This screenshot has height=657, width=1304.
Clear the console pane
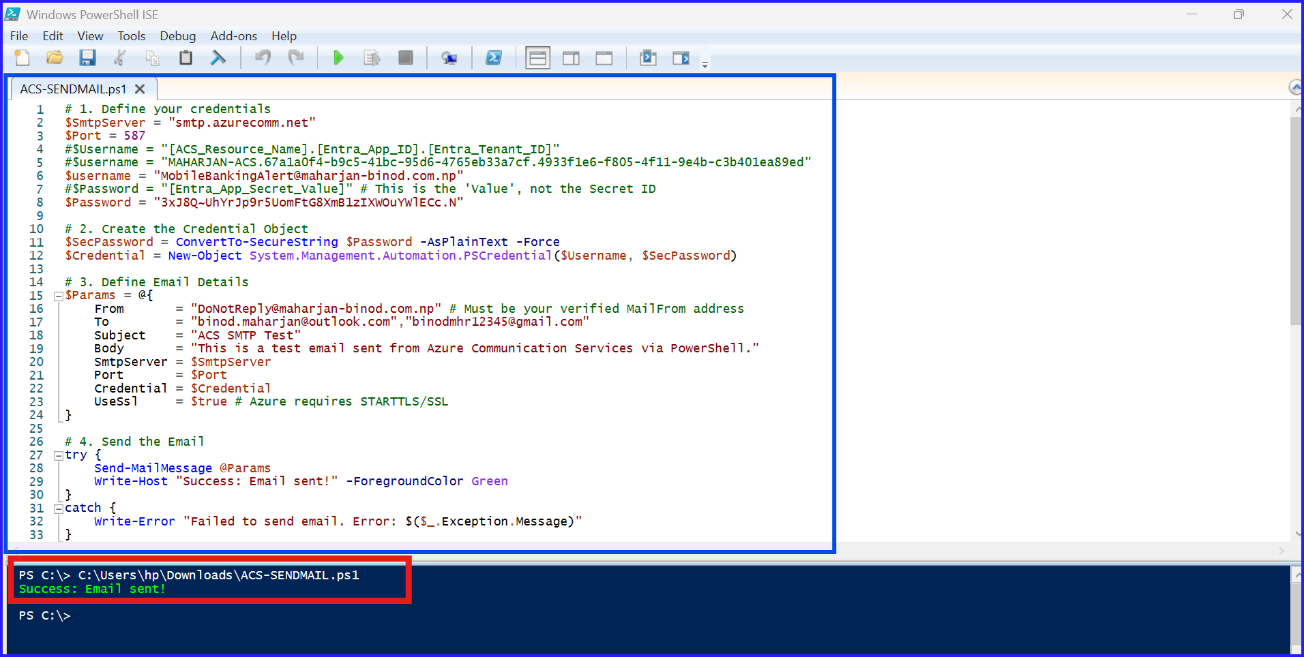(x=219, y=58)
